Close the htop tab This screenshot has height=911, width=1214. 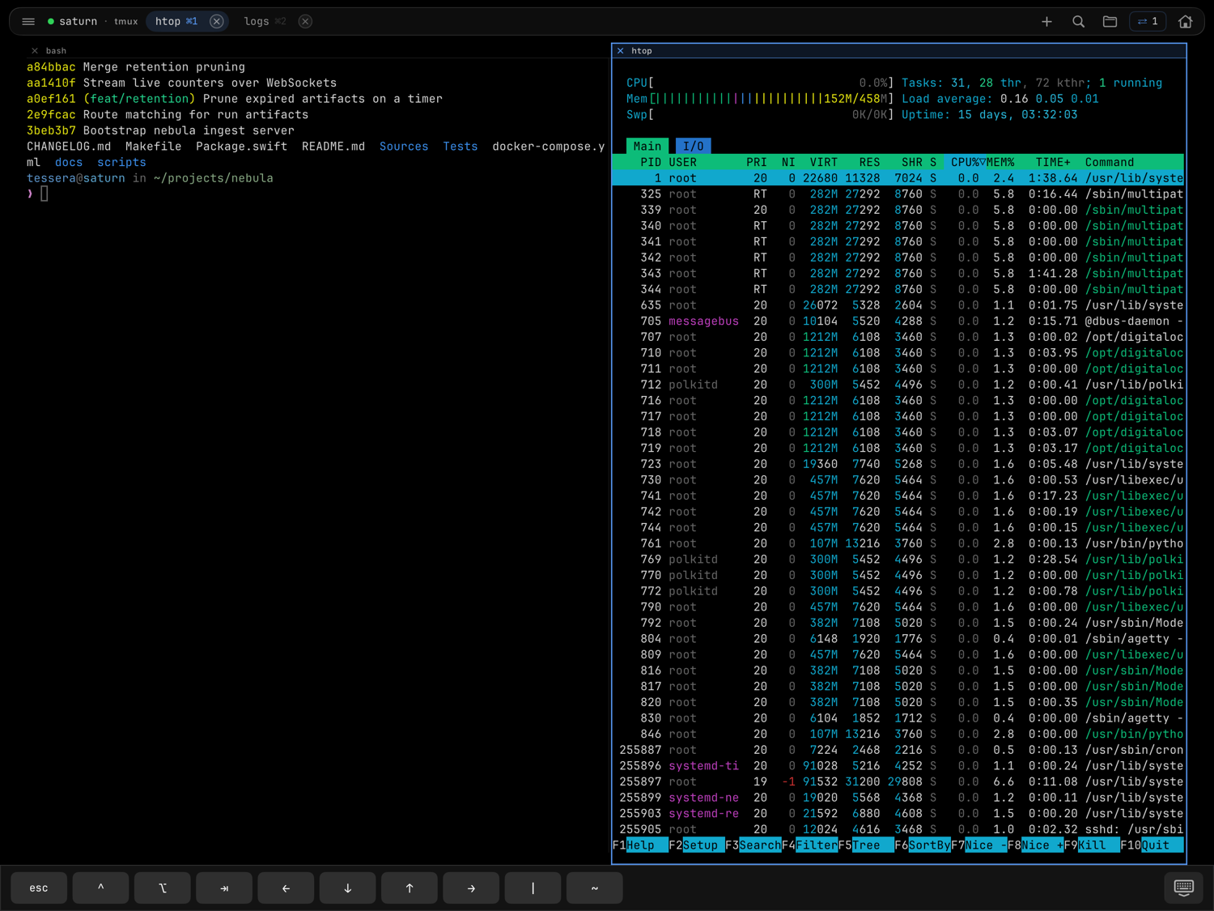point(217,22)
